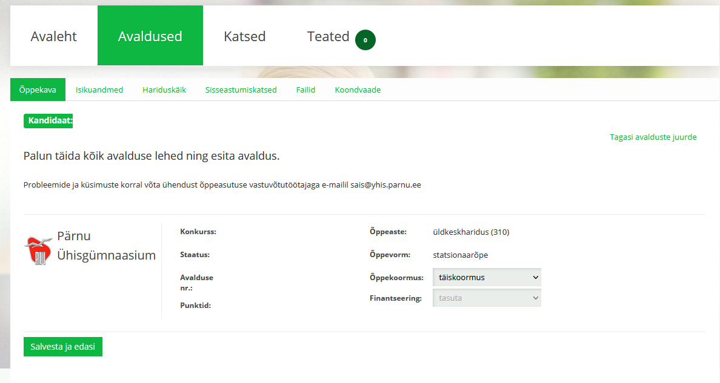Open the disabled Finantseering dropdown
Screen dimensions: 720x383
[486, 298]
